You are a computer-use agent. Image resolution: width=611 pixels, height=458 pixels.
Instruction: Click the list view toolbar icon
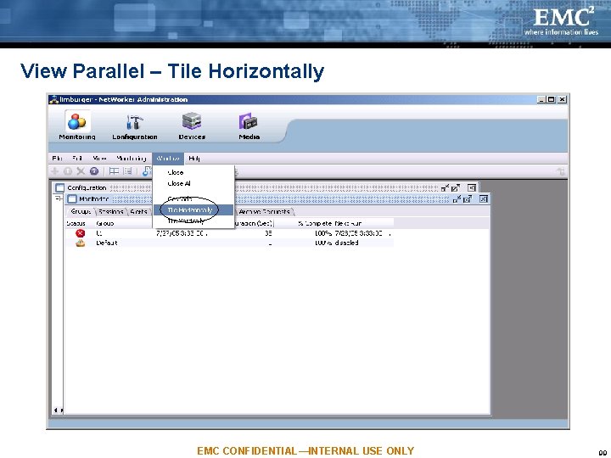(127, 171)
